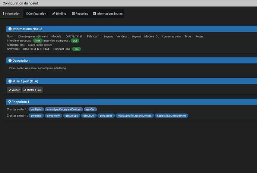Switch to the Binding tab

coord(59,14)
